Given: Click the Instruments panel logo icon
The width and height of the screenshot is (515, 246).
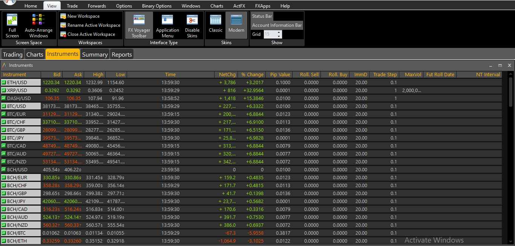Looking at the screenshot, I should click(4, 65).
